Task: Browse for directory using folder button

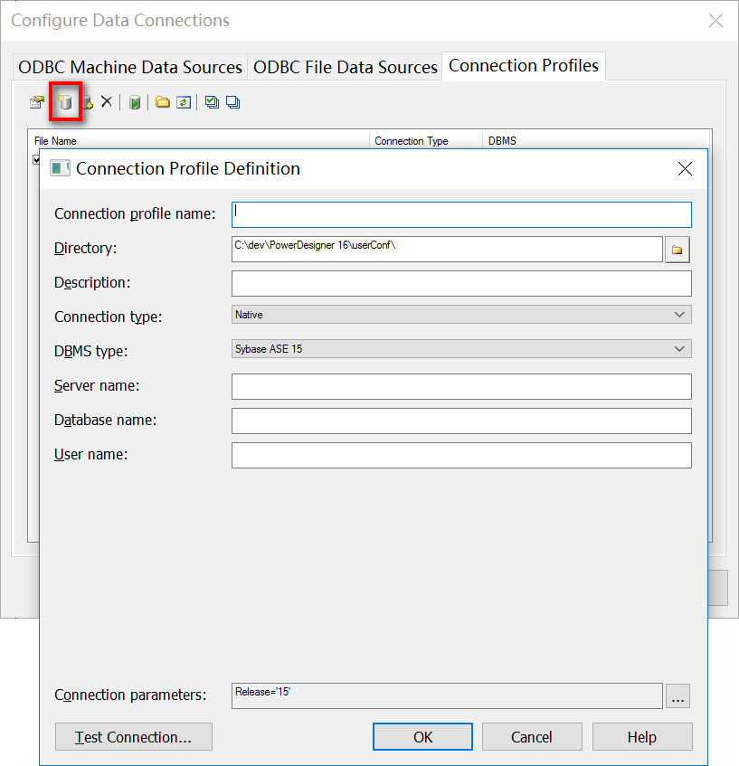Action: (x=677, y=249)
